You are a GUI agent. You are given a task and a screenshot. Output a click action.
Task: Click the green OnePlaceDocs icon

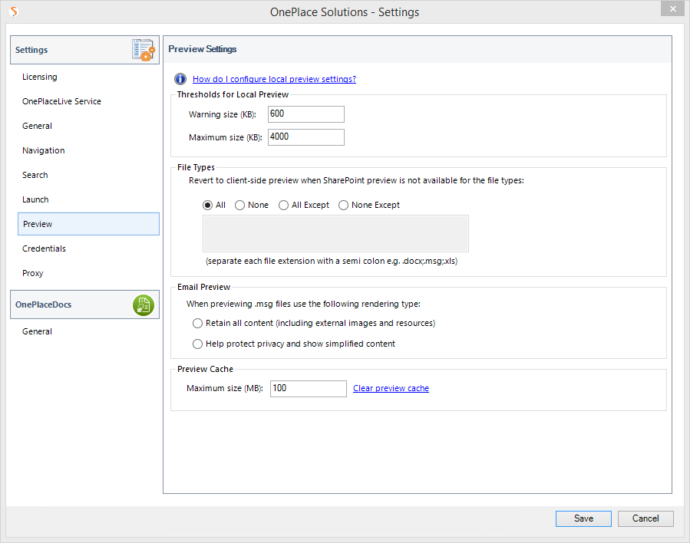(144, 304)
